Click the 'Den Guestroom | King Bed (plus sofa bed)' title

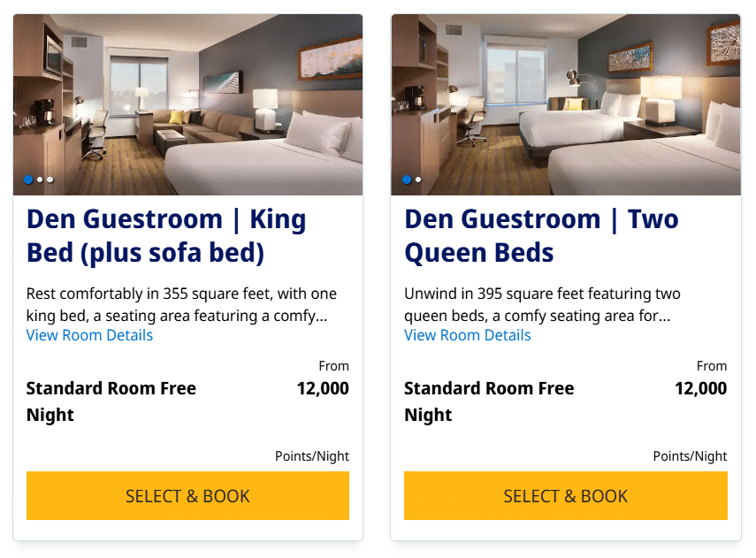point(166,236)
